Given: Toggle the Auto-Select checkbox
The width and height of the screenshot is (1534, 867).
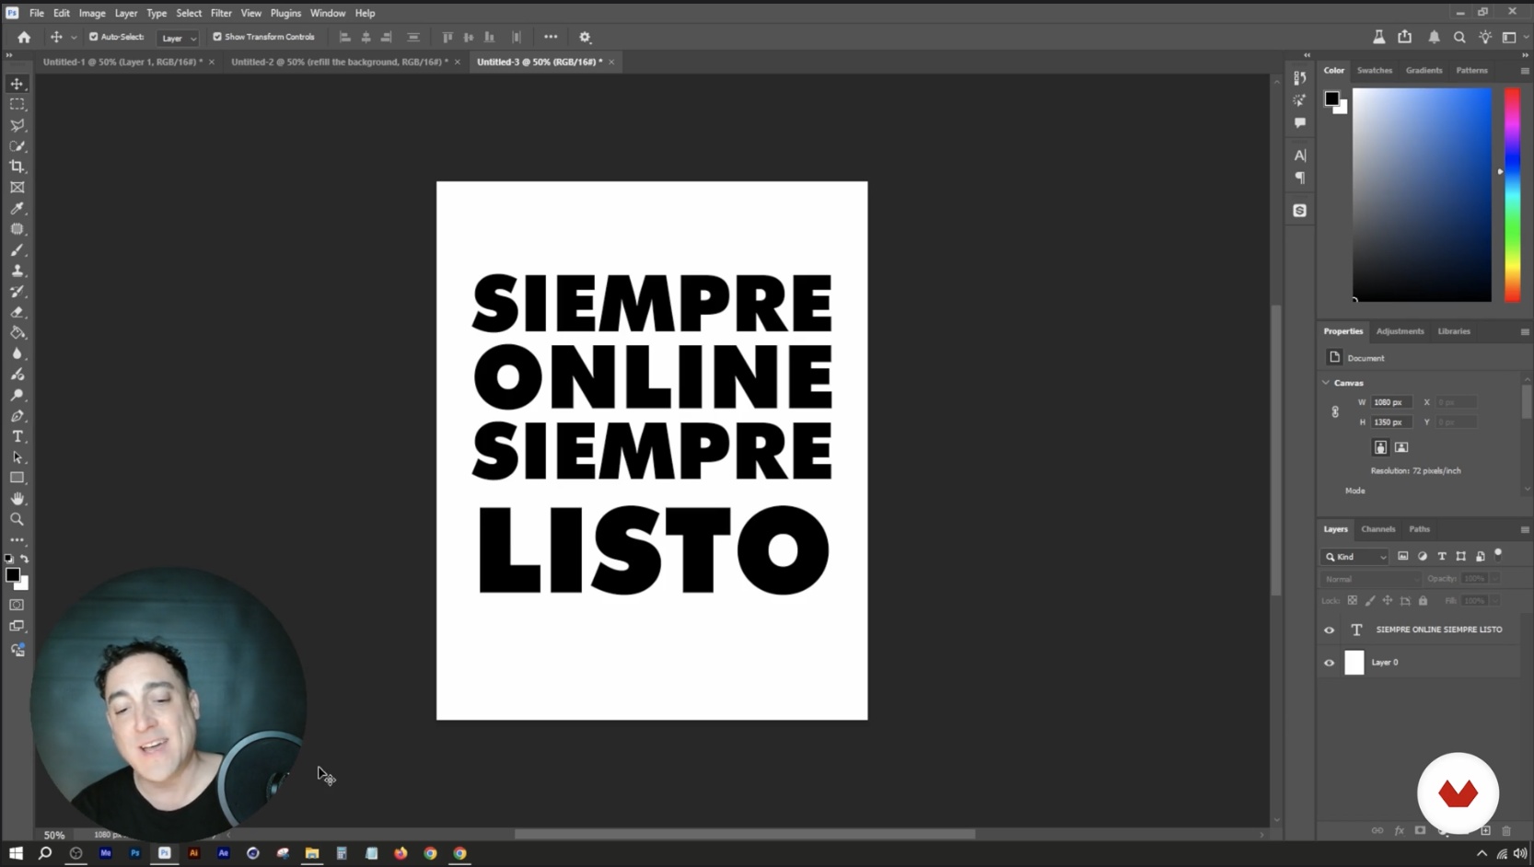Looking at the screenshot, I should point(93,37).
